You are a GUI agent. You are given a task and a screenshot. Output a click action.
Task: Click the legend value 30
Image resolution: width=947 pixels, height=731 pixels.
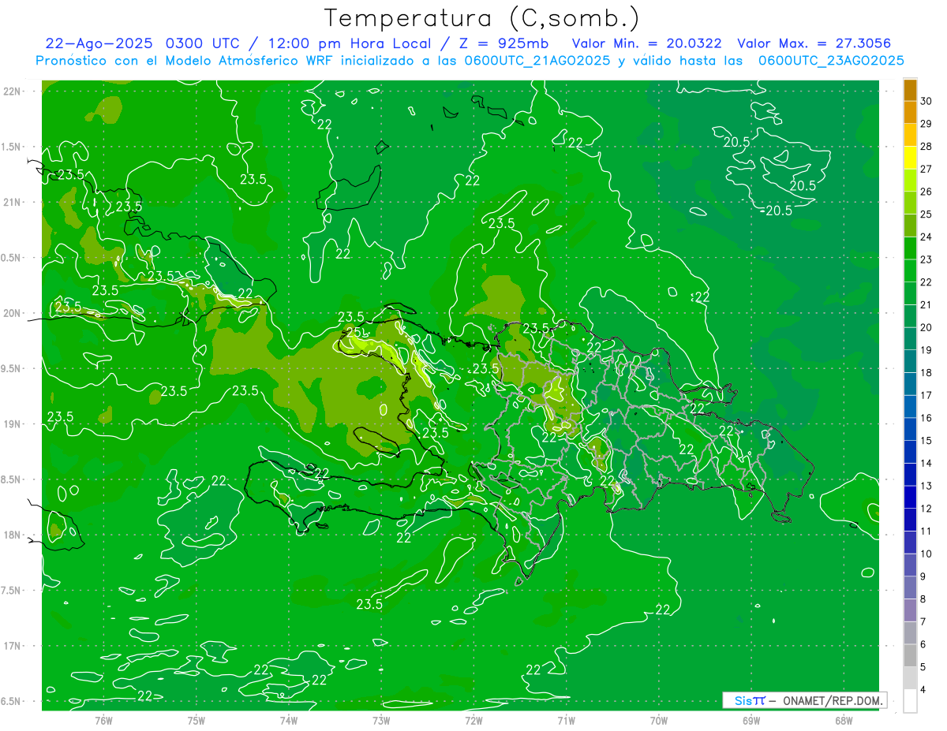pyautogui.click(x=926, y=101)
